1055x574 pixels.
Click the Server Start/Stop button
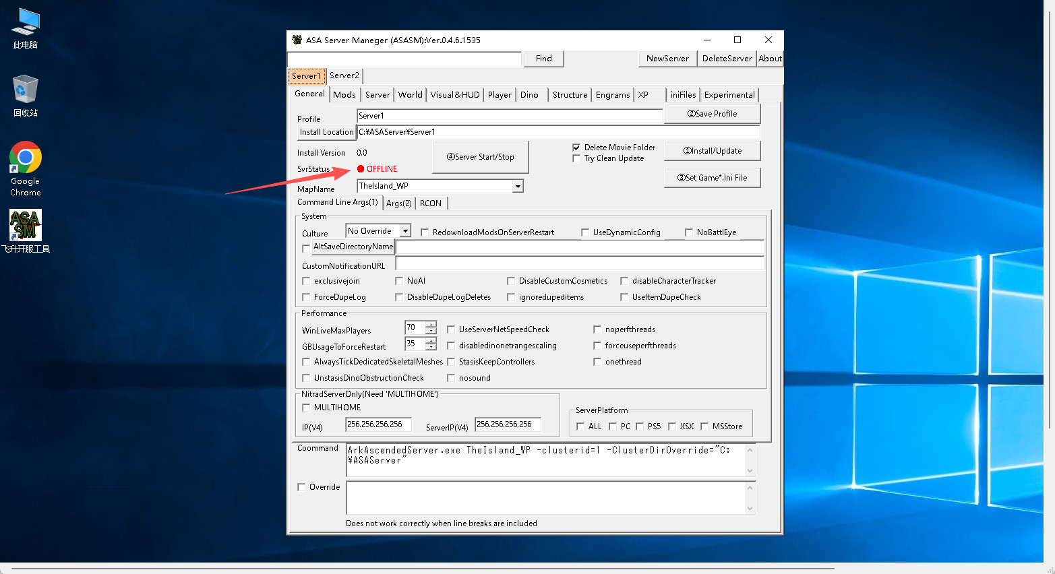point(480,157)
